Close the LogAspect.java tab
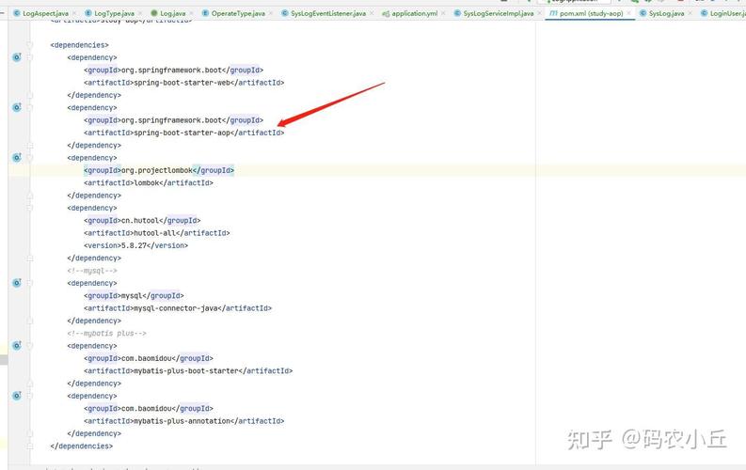746x470 pixels. [74, 13]
